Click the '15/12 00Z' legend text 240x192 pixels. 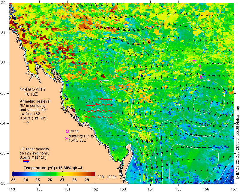pos(77,140)
